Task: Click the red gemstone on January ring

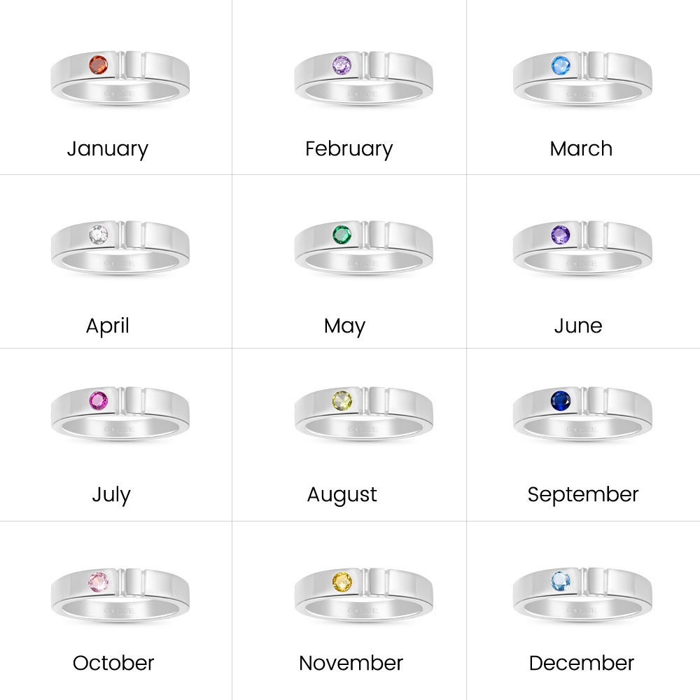Action: [x=98, y=66]
